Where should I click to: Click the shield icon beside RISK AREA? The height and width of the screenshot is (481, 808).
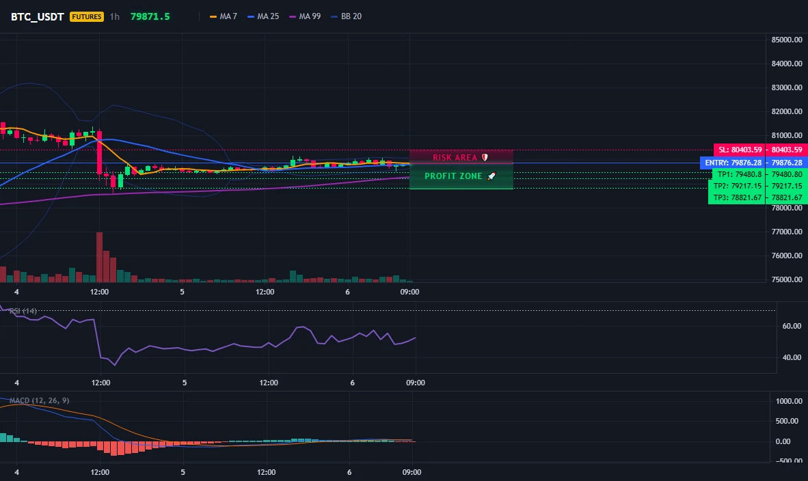point(485,158)
